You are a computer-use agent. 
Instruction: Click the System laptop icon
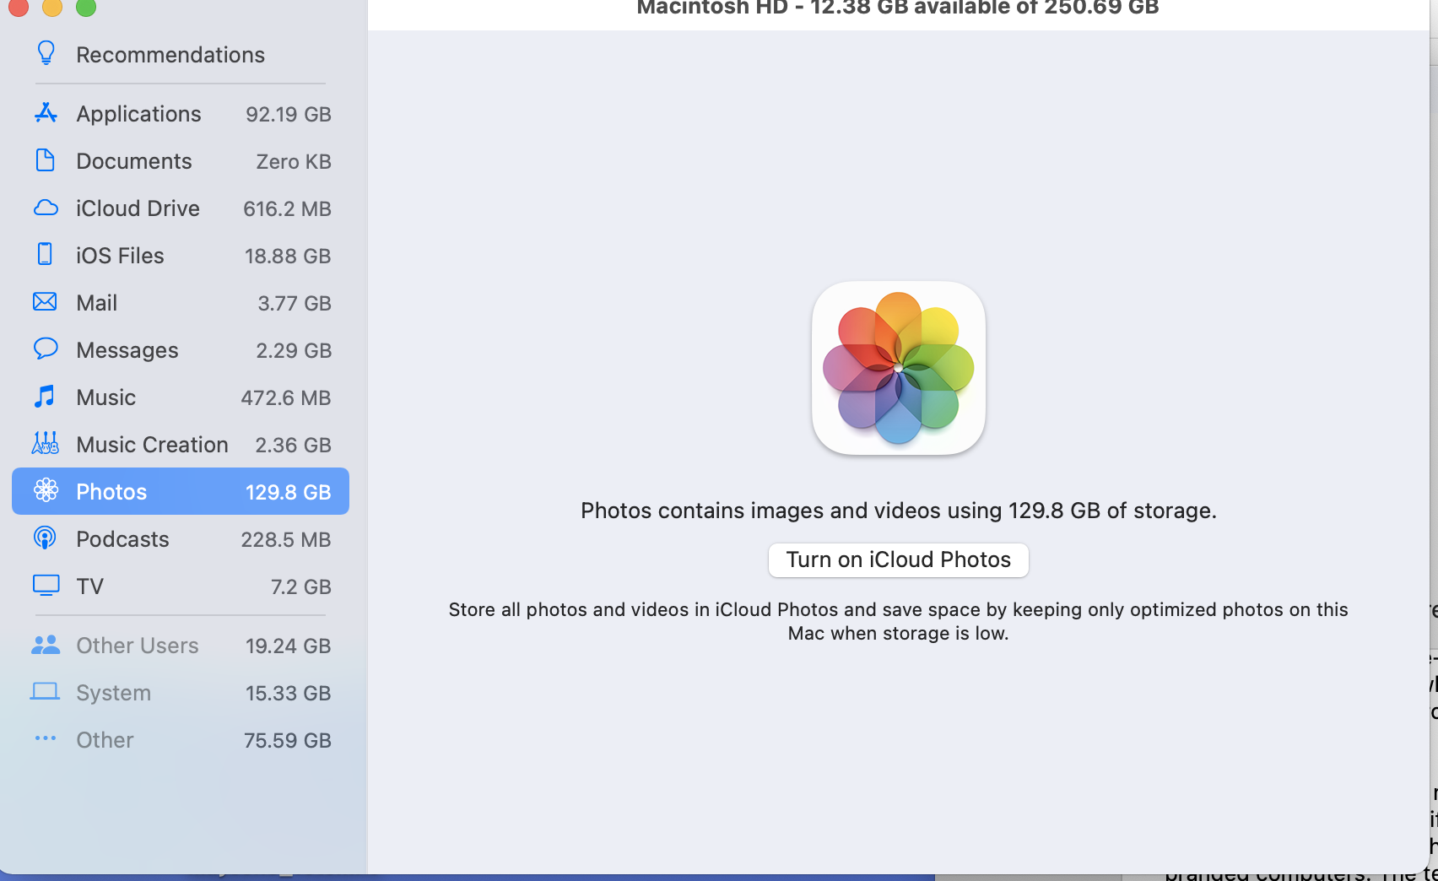46,692
